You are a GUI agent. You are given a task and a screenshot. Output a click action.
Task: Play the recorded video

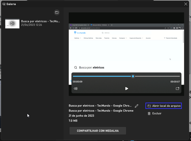(127, 89)
